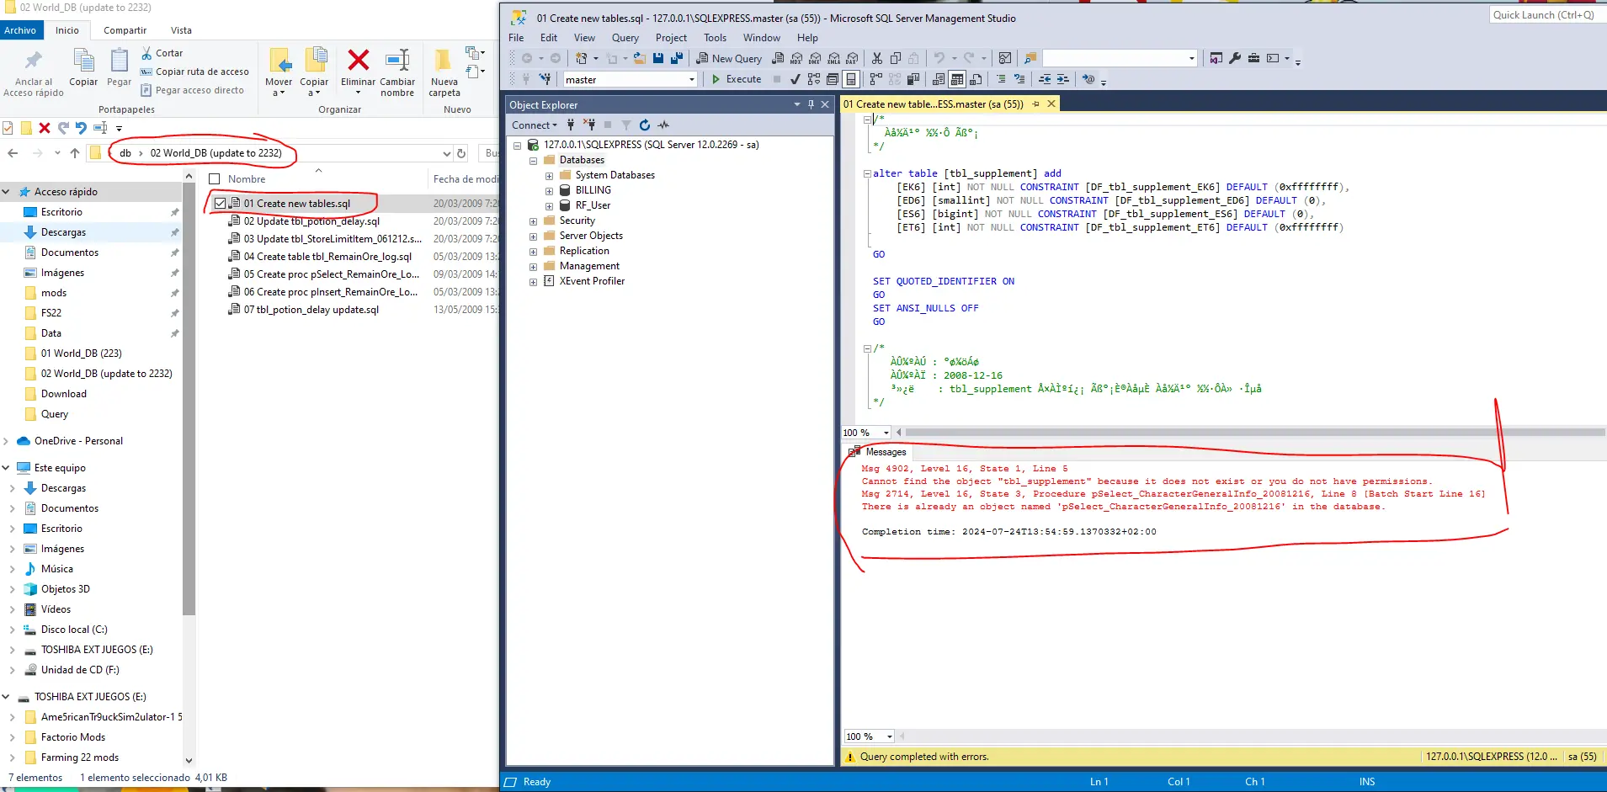
Task: Click the Save All icon in SSMS toolbar
Action: point(677,58)
